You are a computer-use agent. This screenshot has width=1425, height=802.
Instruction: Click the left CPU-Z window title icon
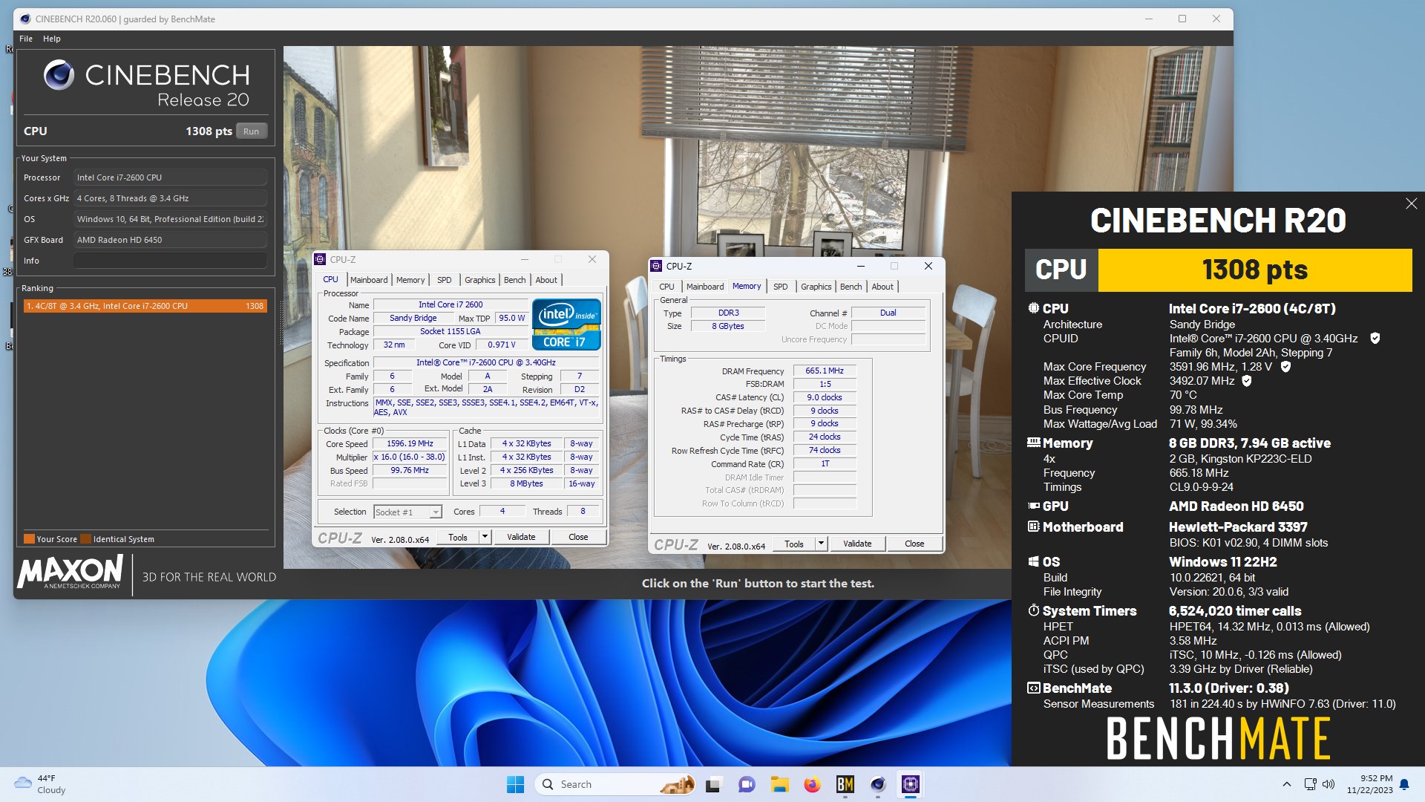click(x=320, y=259)
